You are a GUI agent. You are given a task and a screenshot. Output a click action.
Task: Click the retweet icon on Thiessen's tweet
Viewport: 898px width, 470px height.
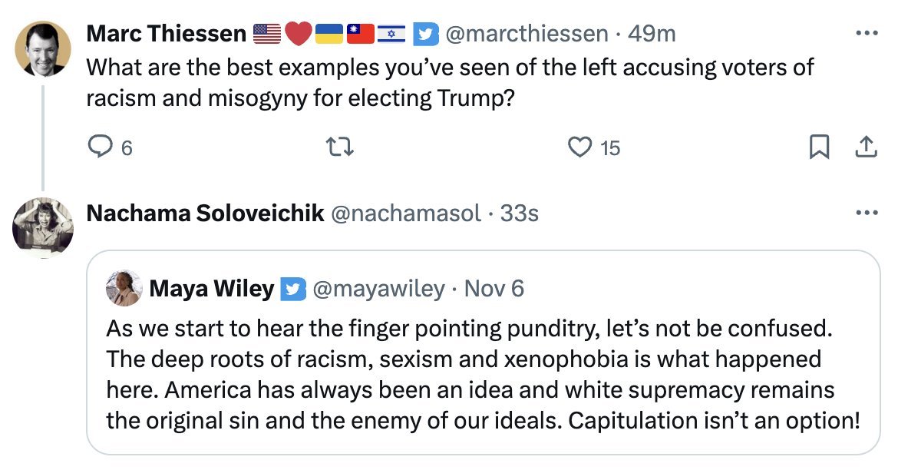tap(339, 147)
